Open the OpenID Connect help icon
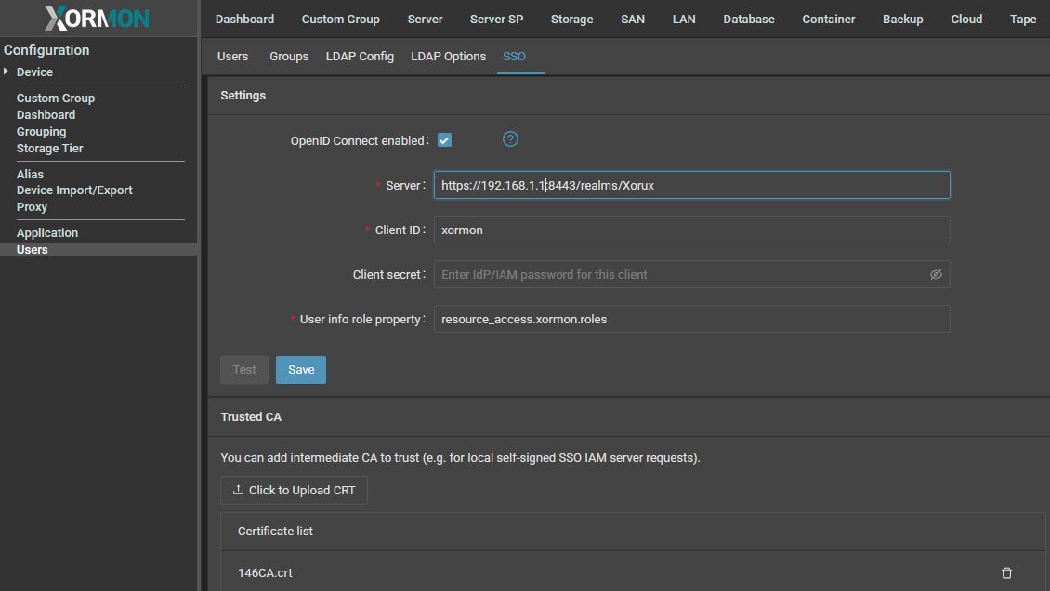The width and height of the screenshot is (1050, 591). (x=510, y=139)
